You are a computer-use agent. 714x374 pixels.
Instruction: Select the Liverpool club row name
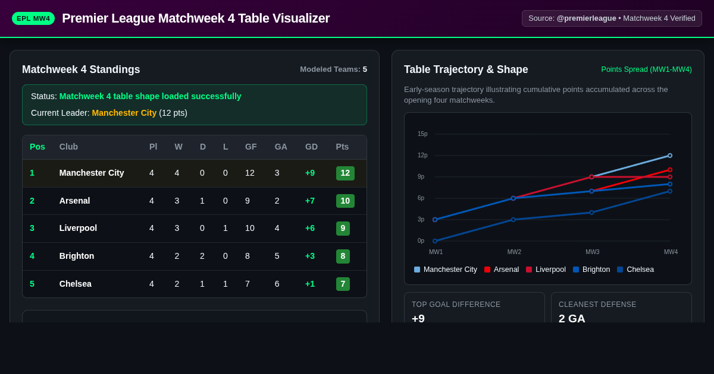pyautogui.click(x=78, y=228)
